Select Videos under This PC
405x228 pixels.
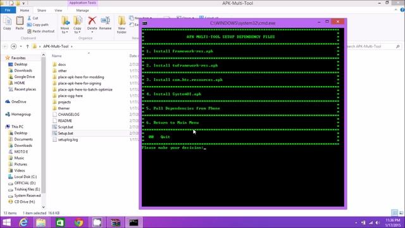coord(20,170)
